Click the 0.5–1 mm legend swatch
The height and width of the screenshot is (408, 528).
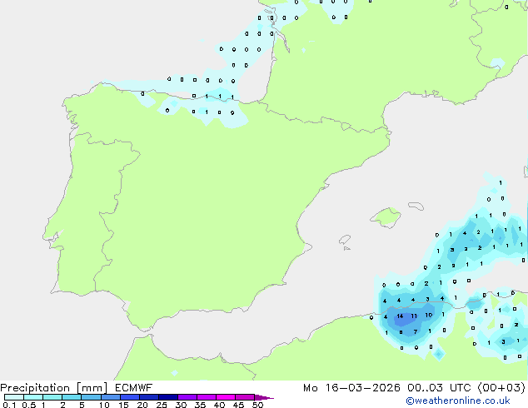(x=33, y=397)
